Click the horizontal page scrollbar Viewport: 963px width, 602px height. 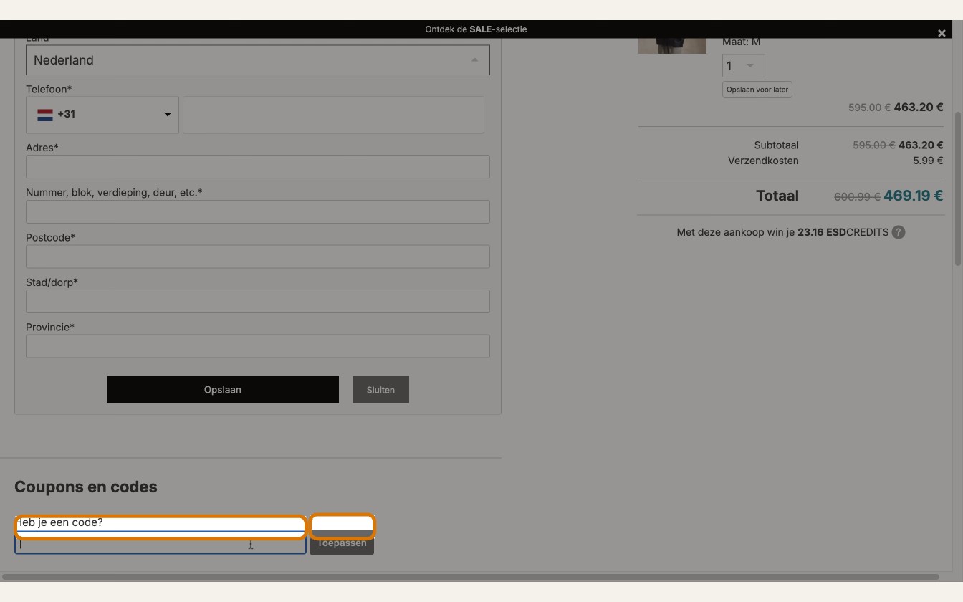click(x=471, y=576)
